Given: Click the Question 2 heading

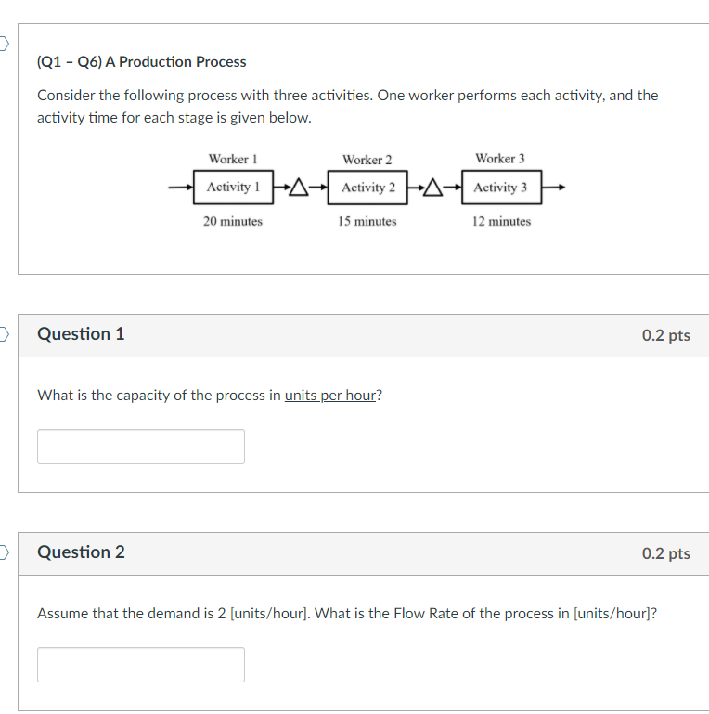Looking at the screenshot, I should [x=81, y=552].
